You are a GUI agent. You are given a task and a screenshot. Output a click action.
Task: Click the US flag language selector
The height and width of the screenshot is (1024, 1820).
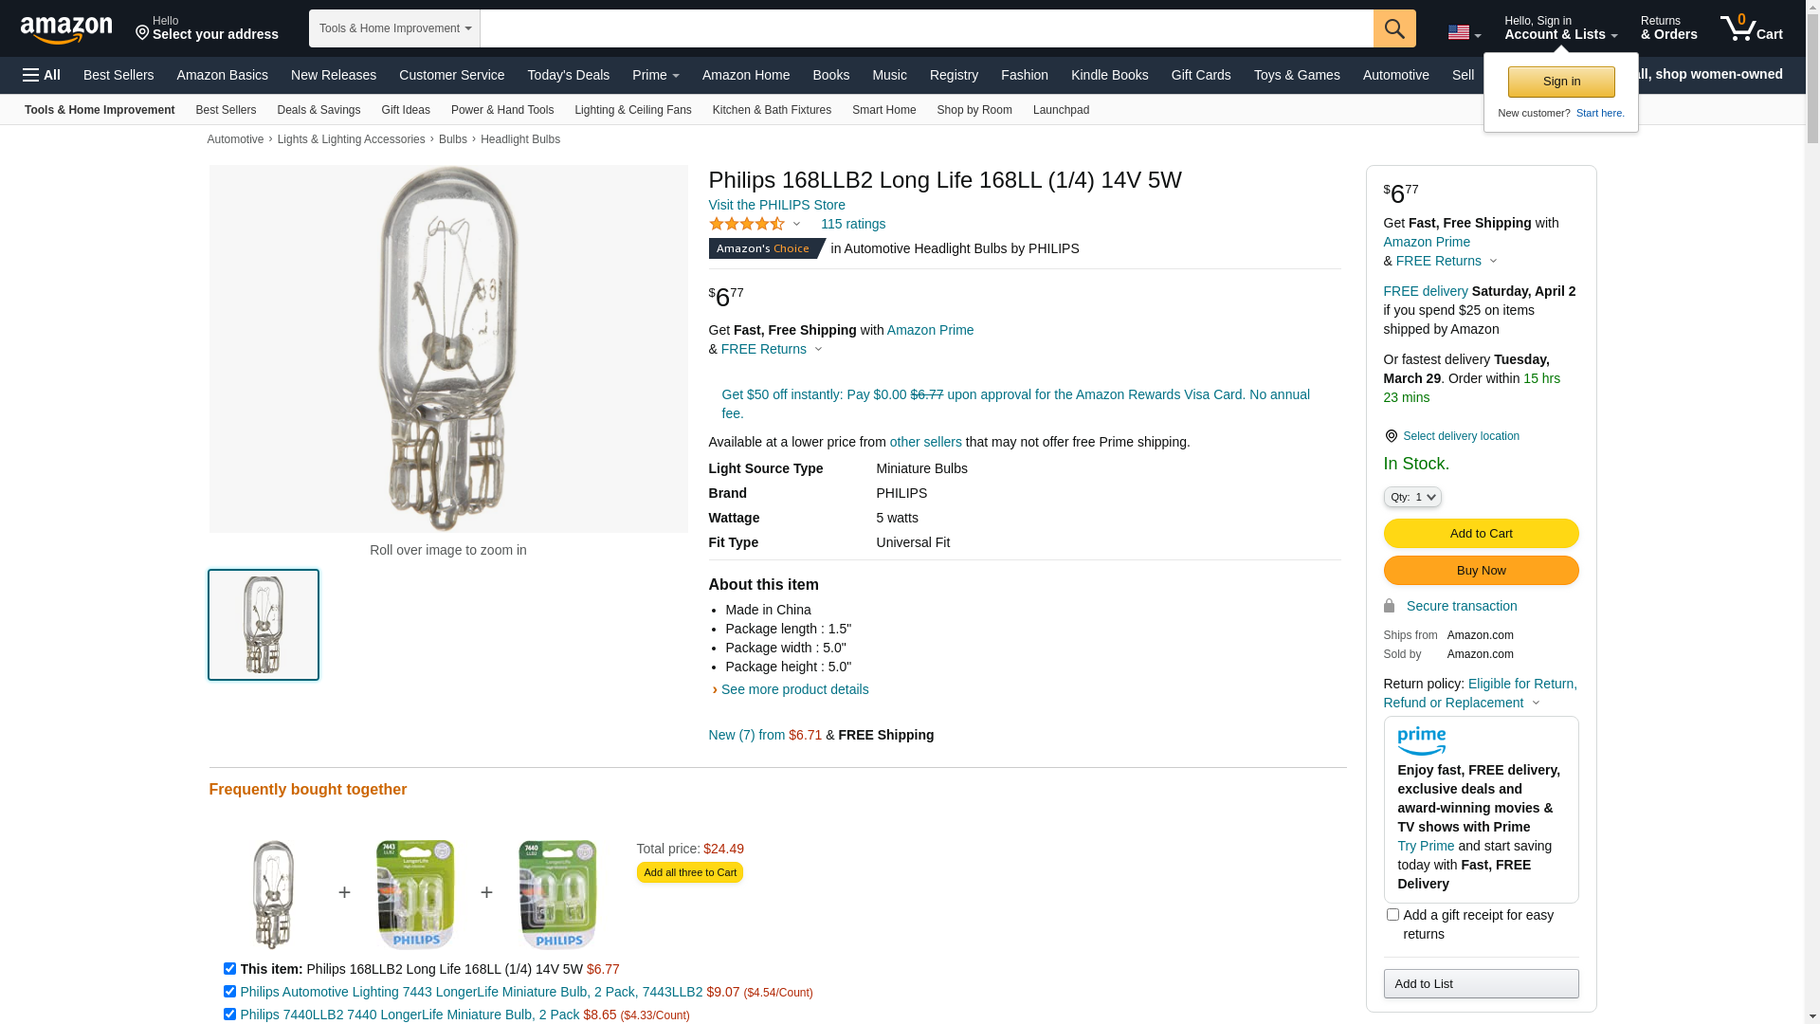pyautogui.click(x=1463, y=32)
